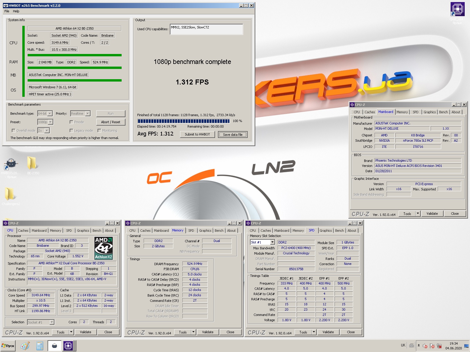Click the benchmark progress bar
Screen dimensions: 470x352
point(184,121)
